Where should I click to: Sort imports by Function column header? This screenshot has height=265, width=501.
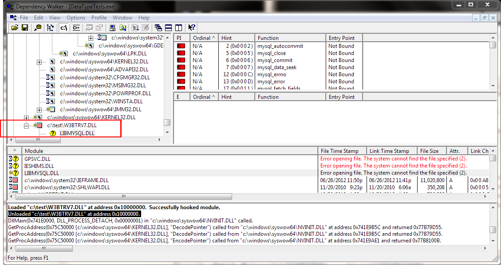(x=290, y=38)
